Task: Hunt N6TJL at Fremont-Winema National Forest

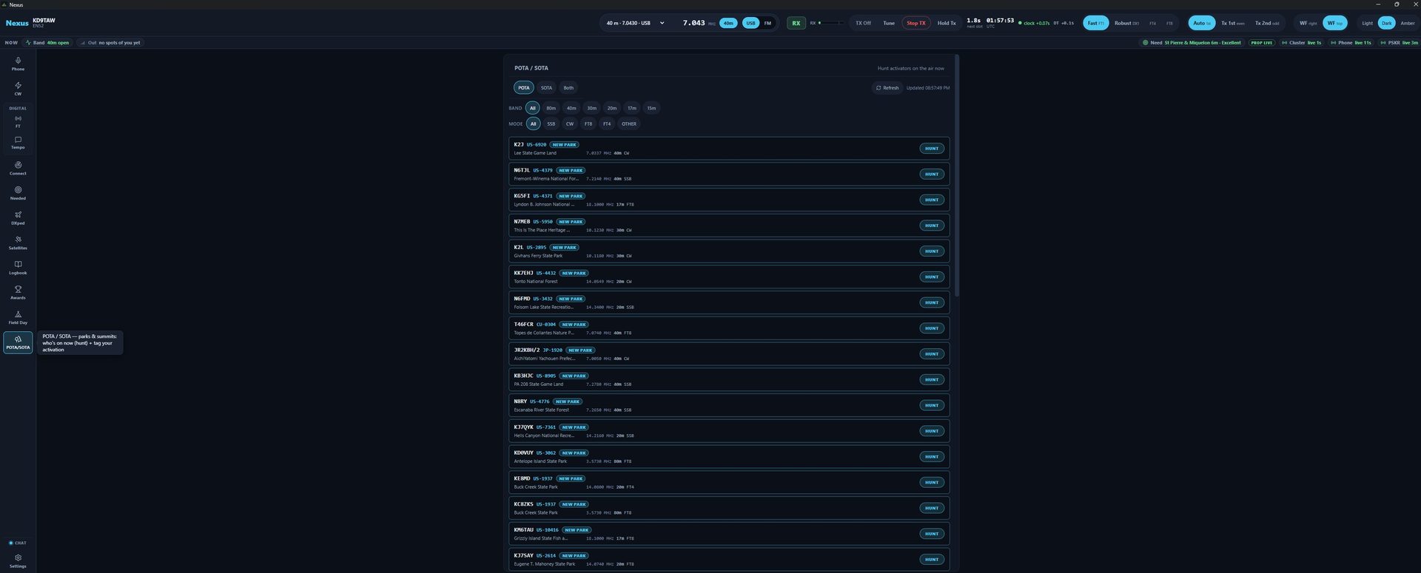Action: point(932,174)
